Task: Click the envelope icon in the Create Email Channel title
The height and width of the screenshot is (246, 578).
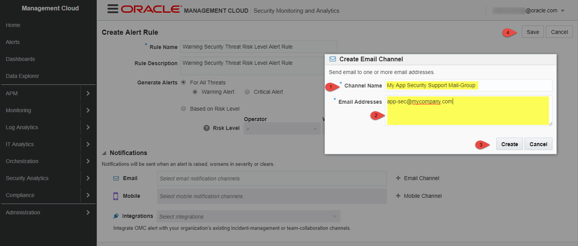Action: [x=332, y=59]
